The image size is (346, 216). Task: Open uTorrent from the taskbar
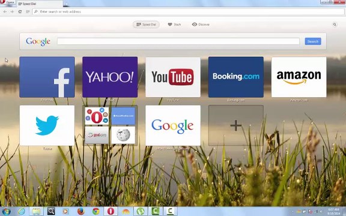pyautogui.click(x=141, y=211)
